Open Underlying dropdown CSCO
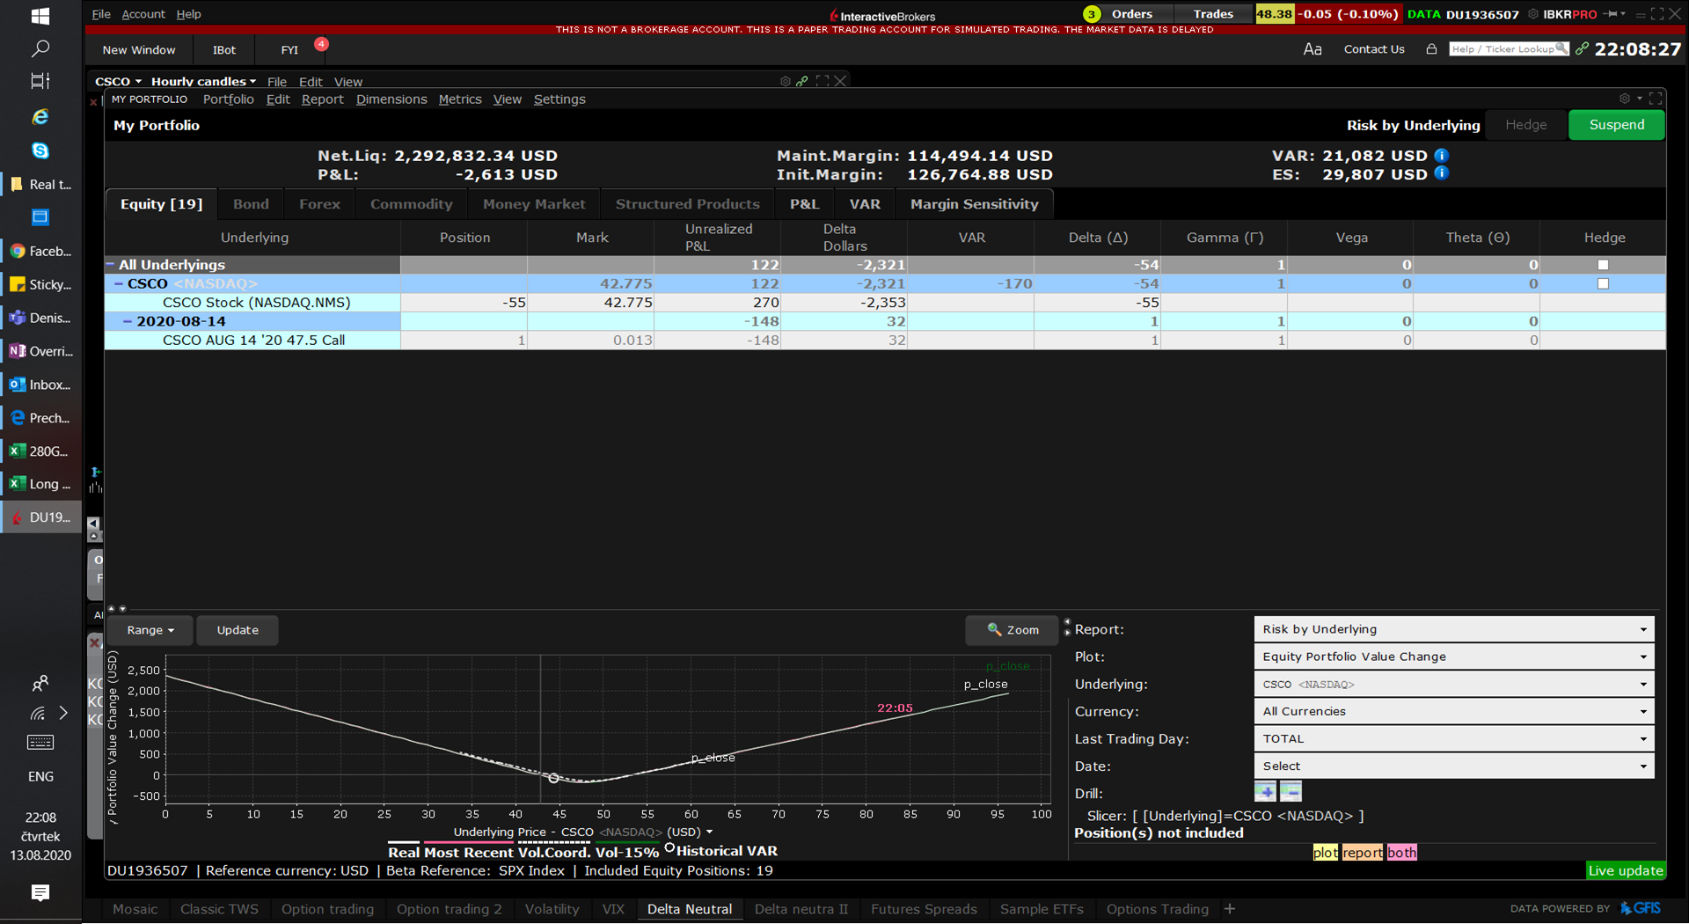The height and width of the screenshot is (924, 1689). click(x=1454, y=684)
